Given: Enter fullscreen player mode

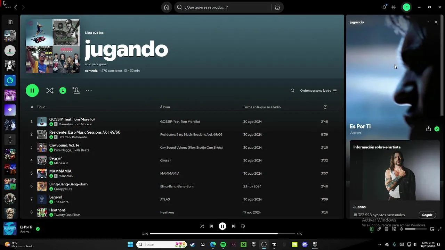Looking at the screenshot, I should (439, 229).
